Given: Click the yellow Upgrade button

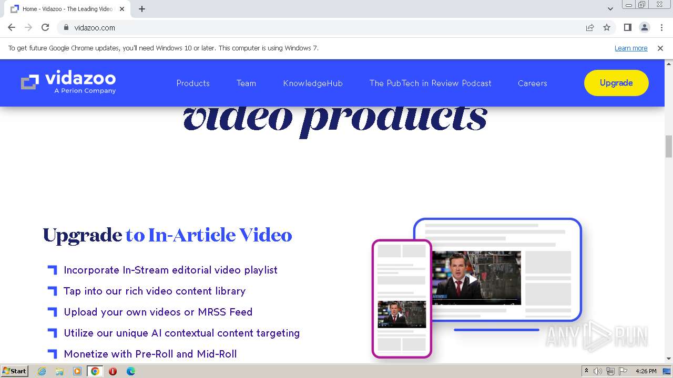Looking at the screenshot, I should tap(616, 83).
